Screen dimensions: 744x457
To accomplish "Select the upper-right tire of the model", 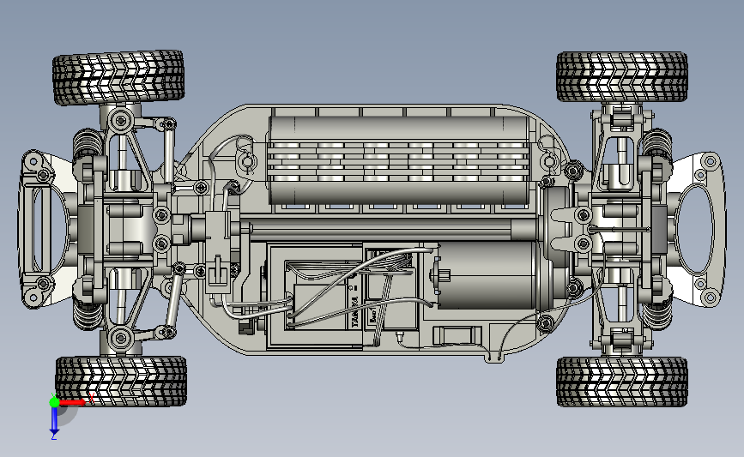I will (622, 77).
